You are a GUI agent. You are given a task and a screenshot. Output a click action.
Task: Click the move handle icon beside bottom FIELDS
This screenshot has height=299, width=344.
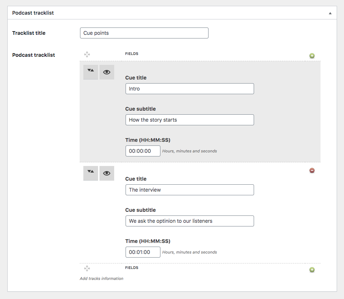(x=87, y=268)
